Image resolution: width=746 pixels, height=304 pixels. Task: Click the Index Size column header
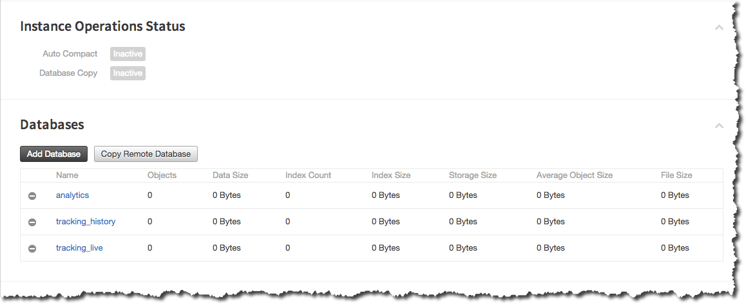(x=390, y=175)
